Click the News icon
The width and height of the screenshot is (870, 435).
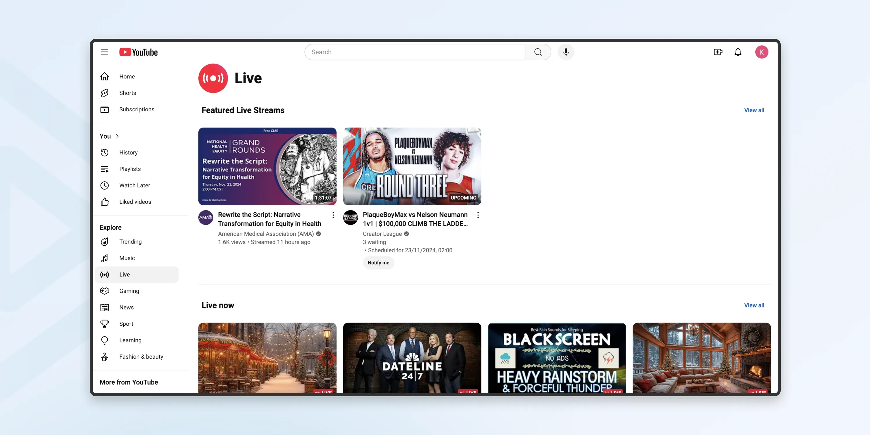[104, 307]
